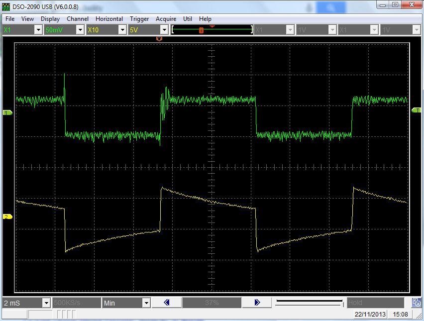This screenshot has height=321, width=424.
Task: Open the Acquire menu
Action: tap(166, 19)
